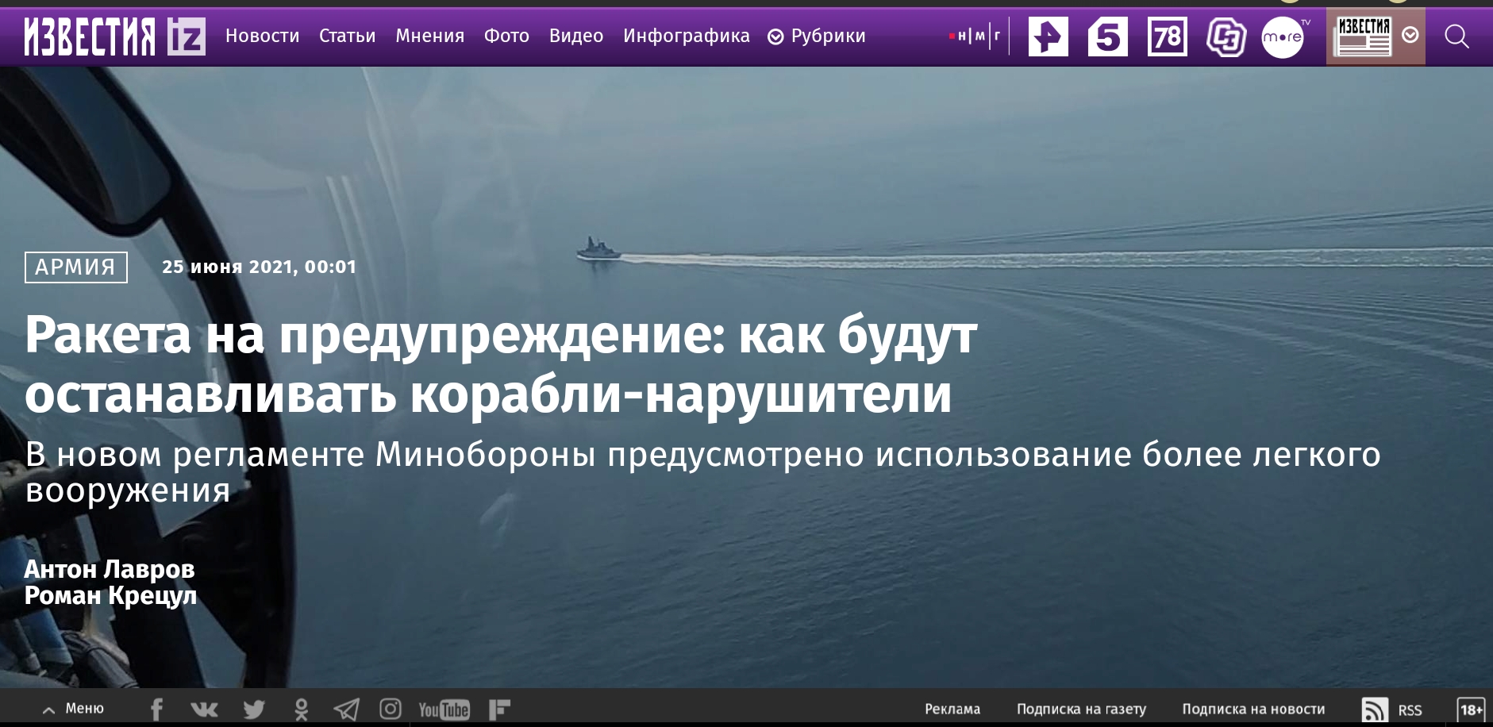Image resolution: width=1493 pixels, height=727 pixels.
Task: Go to Статьи section
Action: pos(348,36)
